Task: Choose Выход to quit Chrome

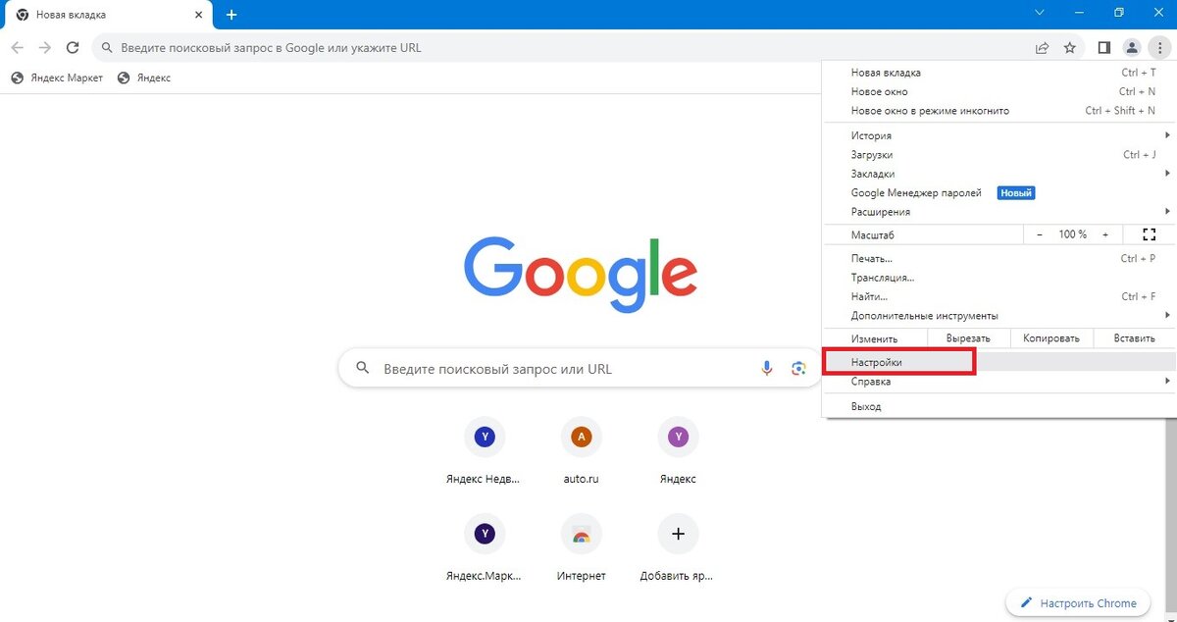Action: coord(998,406)
